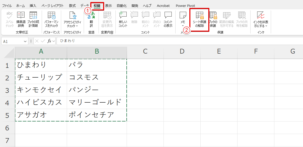Click the formula bar showing ひまわり

(179, 41)
